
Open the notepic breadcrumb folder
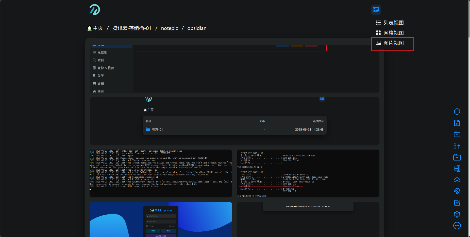(169, 28)
